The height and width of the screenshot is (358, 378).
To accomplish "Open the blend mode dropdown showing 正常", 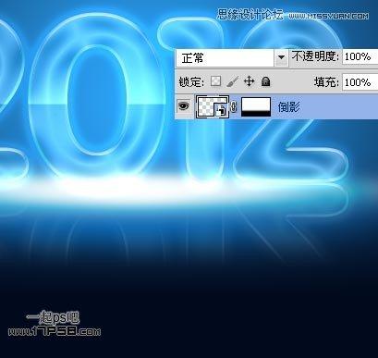I will point(232,57).
